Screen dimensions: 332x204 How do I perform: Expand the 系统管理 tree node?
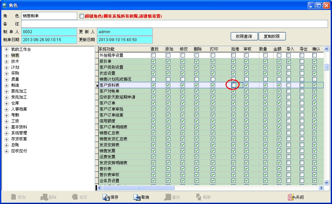click(6, 133)
